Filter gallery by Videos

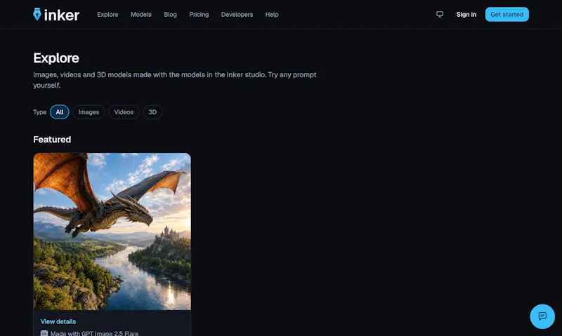(124, 112)
